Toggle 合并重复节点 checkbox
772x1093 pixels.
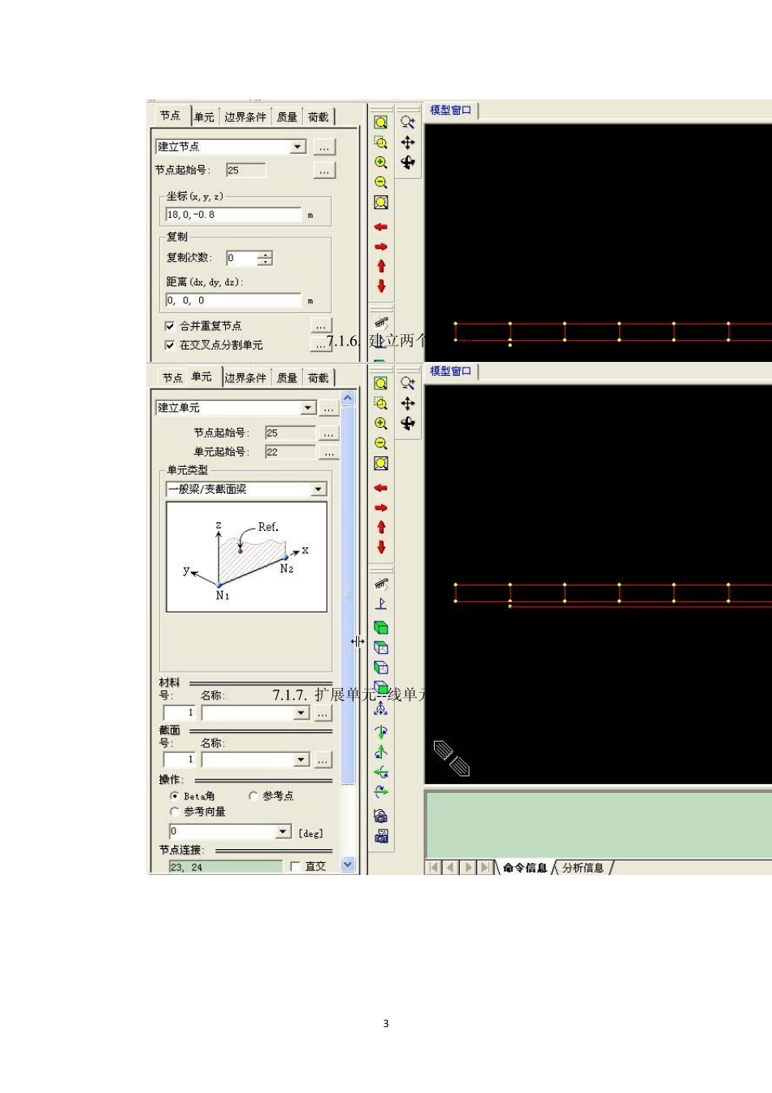[x=170, y=326]
